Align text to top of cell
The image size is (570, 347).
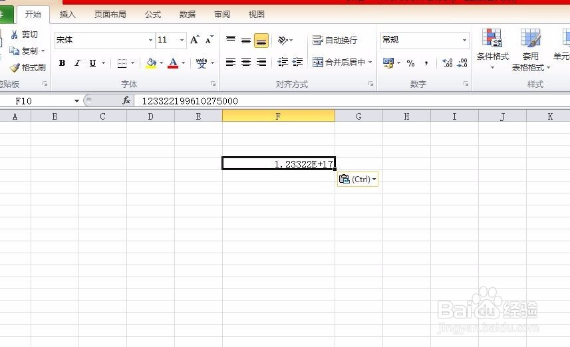coord(231,40)
